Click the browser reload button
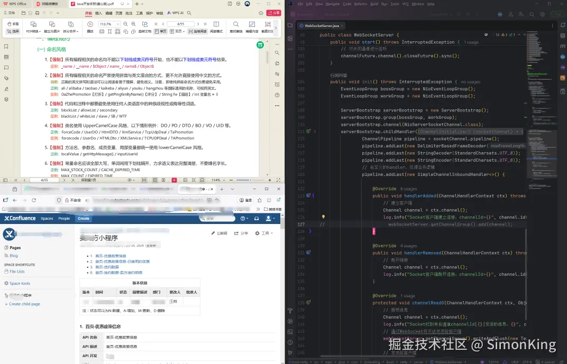 34,200
